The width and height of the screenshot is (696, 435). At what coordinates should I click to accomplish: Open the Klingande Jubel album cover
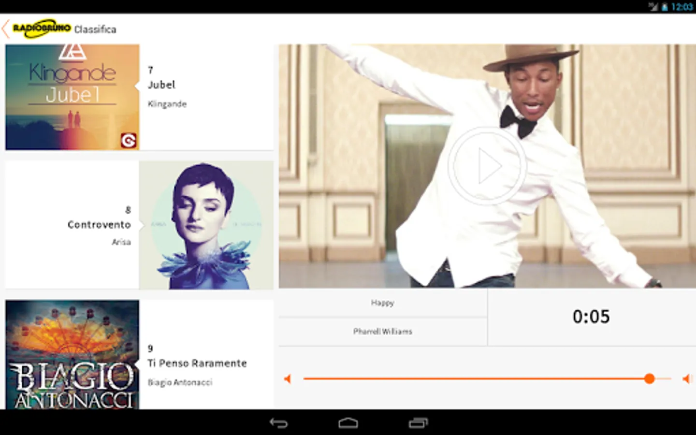pyautogui.click(x=72, y=97)
